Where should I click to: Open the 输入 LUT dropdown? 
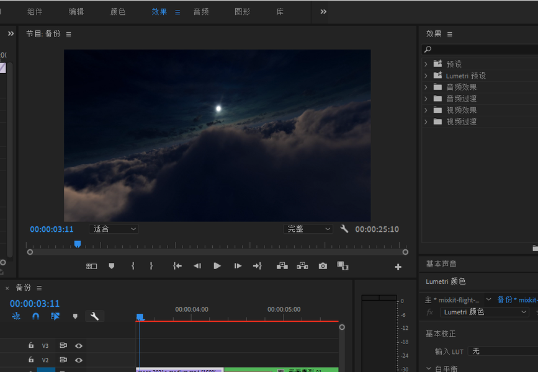click(x=503, y=351)
